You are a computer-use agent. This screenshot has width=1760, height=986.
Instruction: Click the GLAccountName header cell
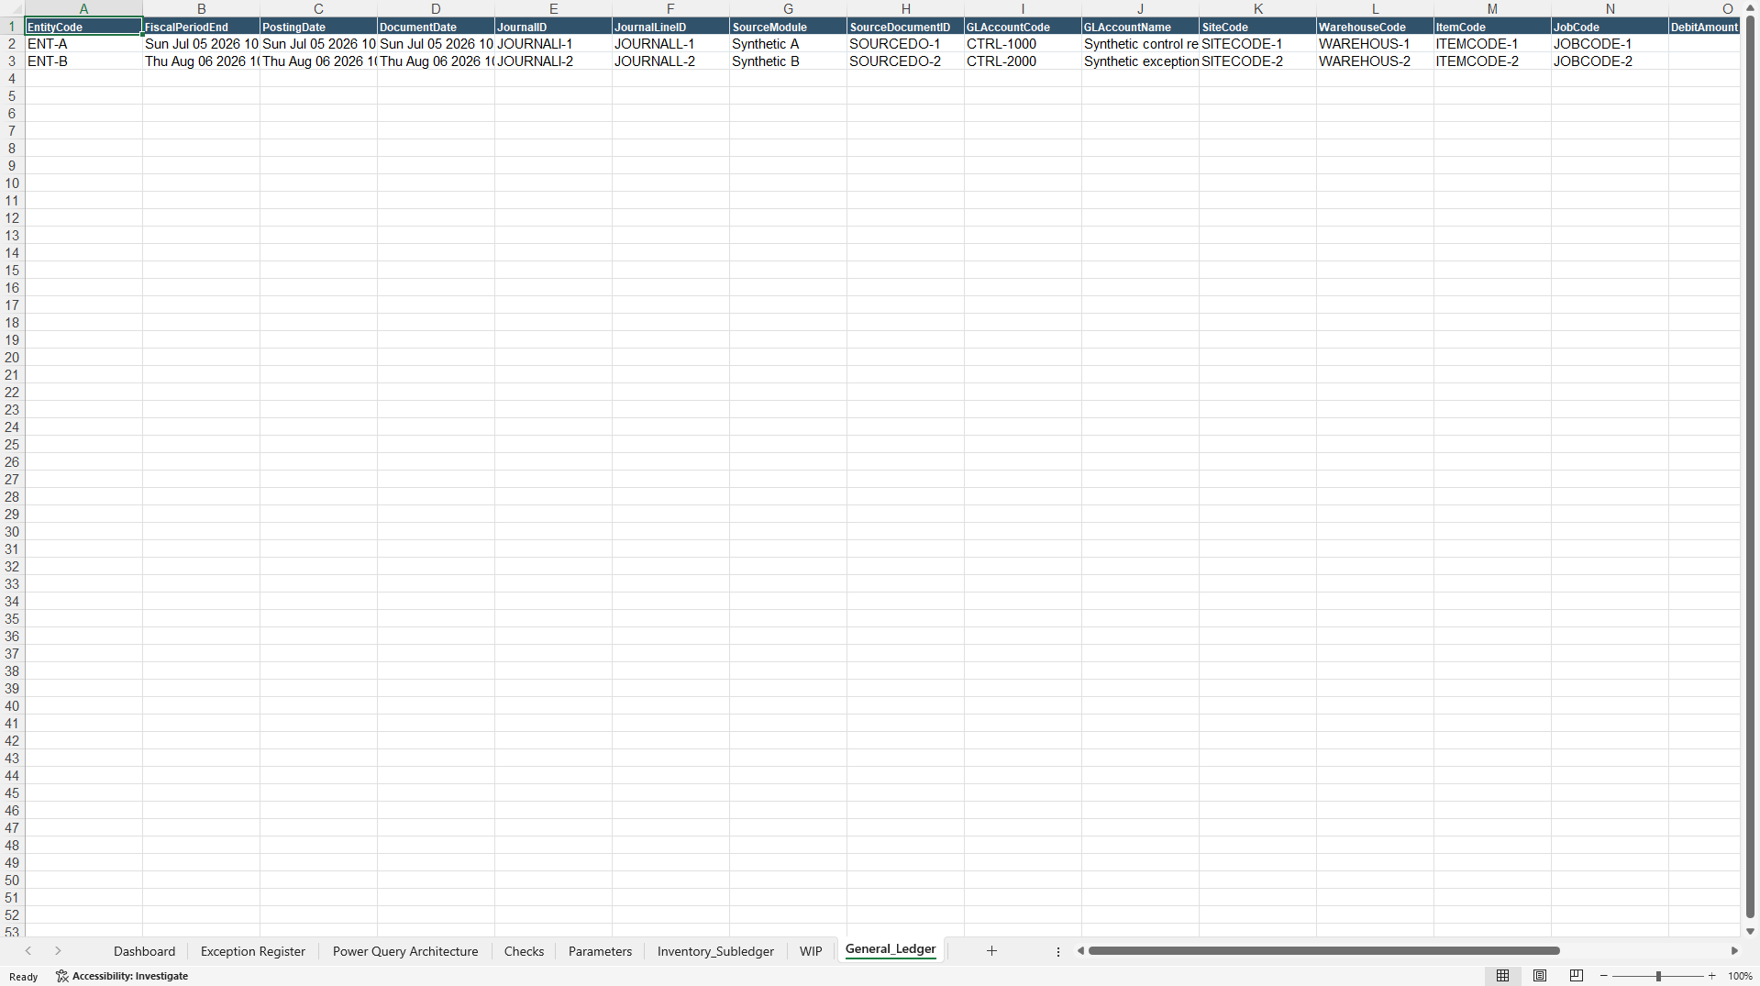[x=1140, y=27]
